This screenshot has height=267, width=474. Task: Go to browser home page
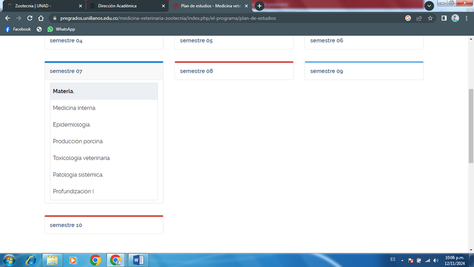[x=41, y=18]
